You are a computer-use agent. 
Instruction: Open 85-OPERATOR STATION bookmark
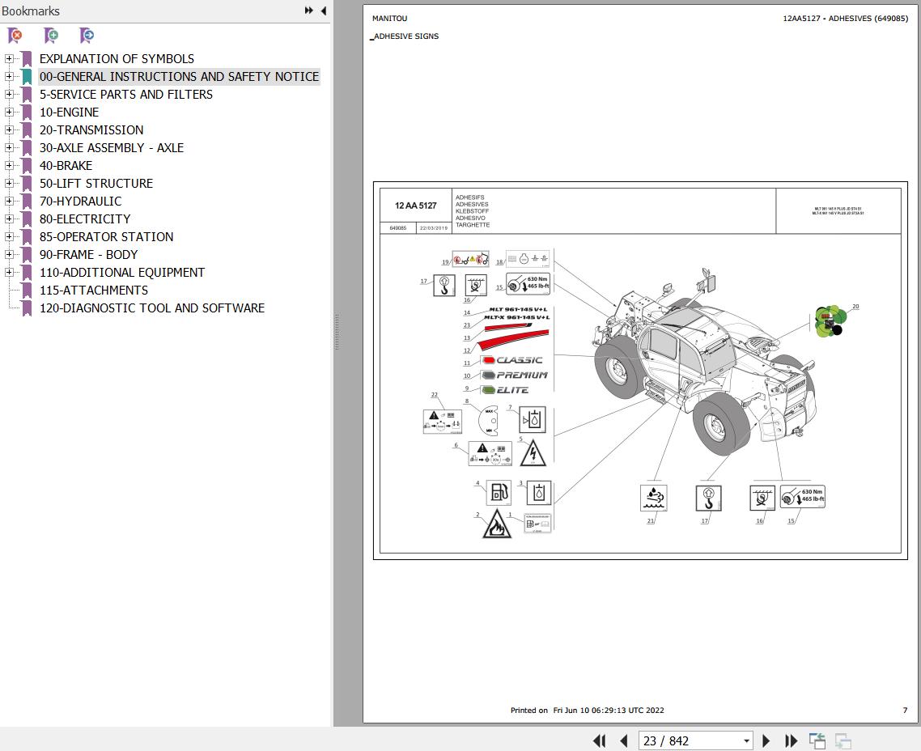(x=106, y=236)
